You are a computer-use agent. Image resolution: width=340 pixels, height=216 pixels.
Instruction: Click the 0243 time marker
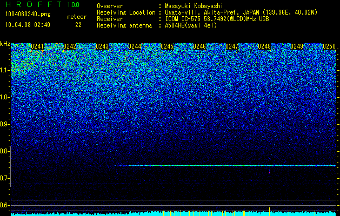(x=102, y=46)
